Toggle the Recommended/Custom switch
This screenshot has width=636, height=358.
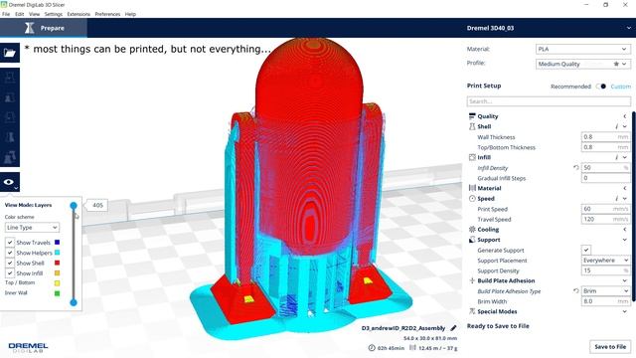click(601, 87)
